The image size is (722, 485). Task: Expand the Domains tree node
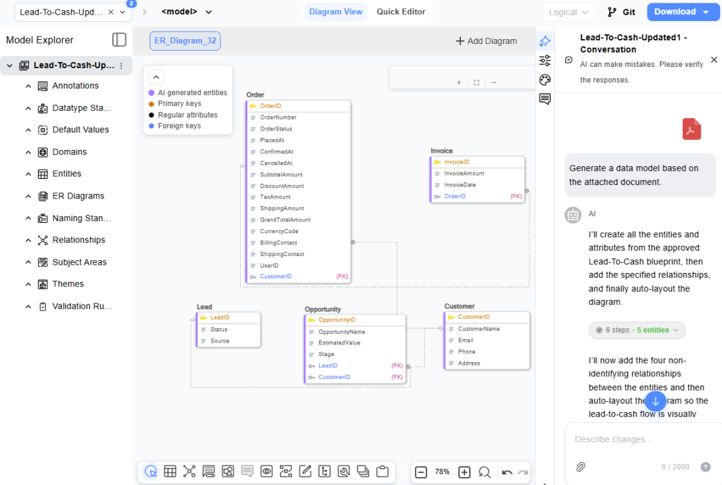[28, 152]
